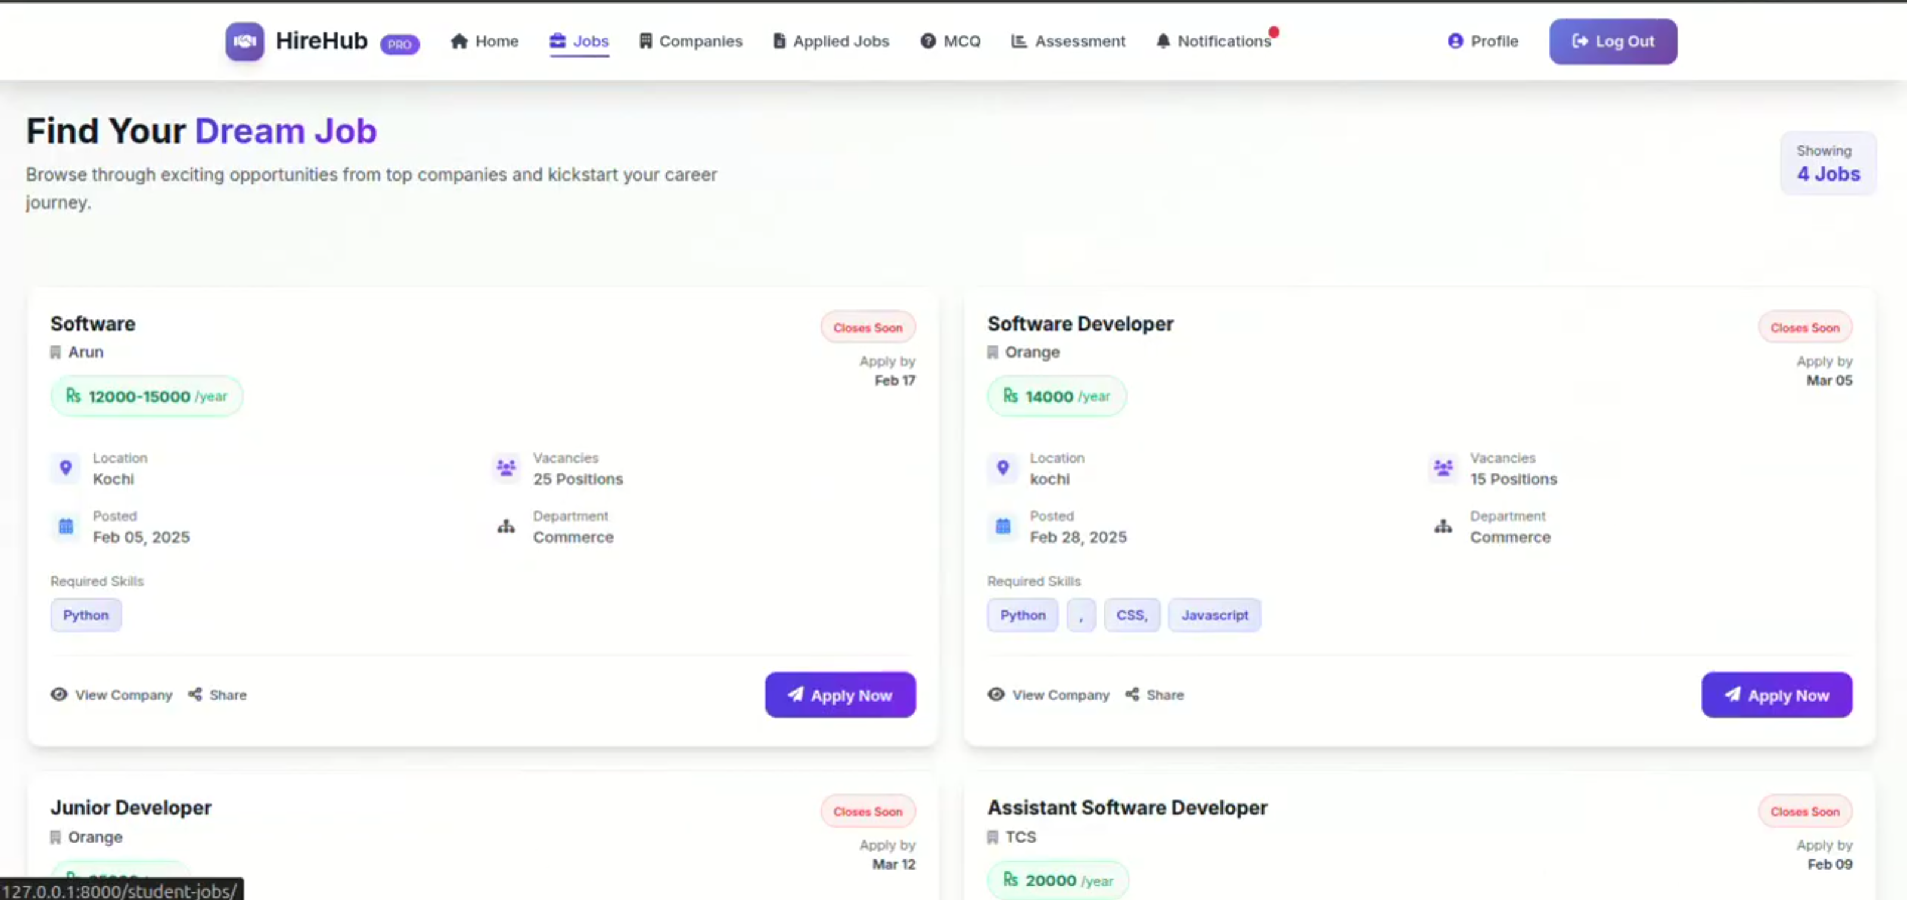
Task: Click the 'Dream Job' heading text
Action: click(x=286, y=131)
